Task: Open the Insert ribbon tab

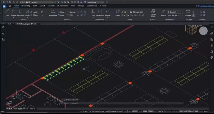Action: coord(35,6)
